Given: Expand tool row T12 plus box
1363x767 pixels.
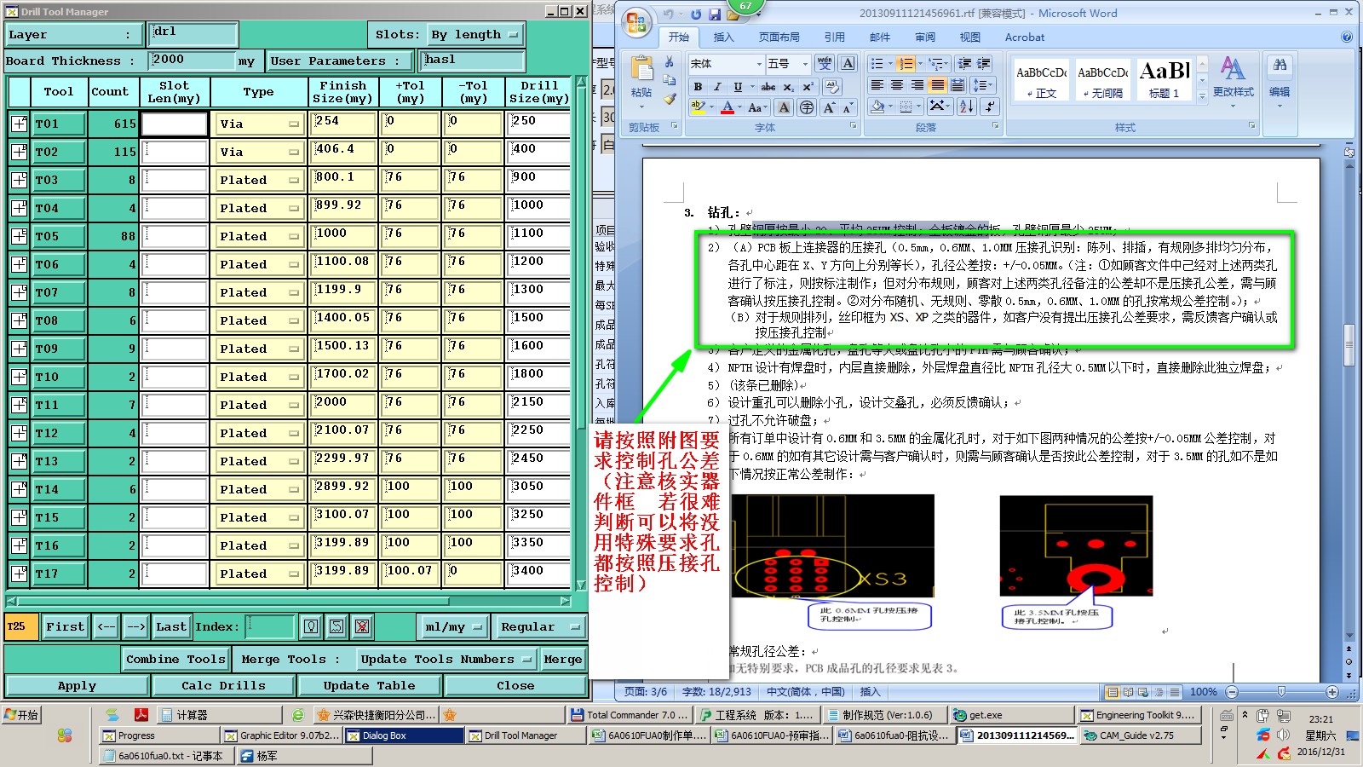Looking at the screenshot, I should point(19,433).
